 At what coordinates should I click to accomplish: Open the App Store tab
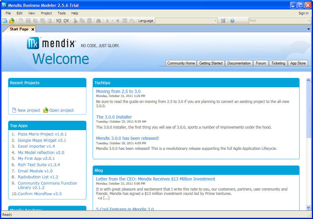tap(298, 63)
